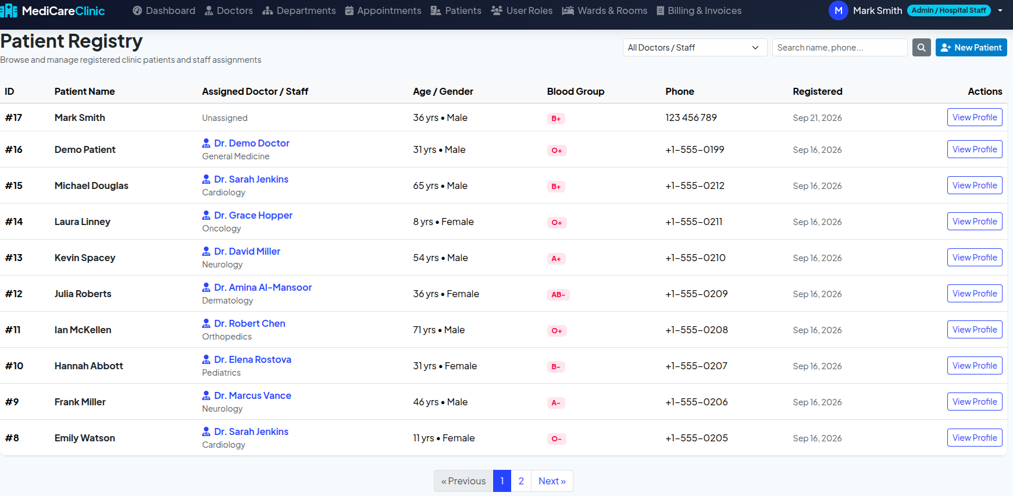Click the Departments hierarchy icon
Screen dimensions: 1013x496
[267, 10]
